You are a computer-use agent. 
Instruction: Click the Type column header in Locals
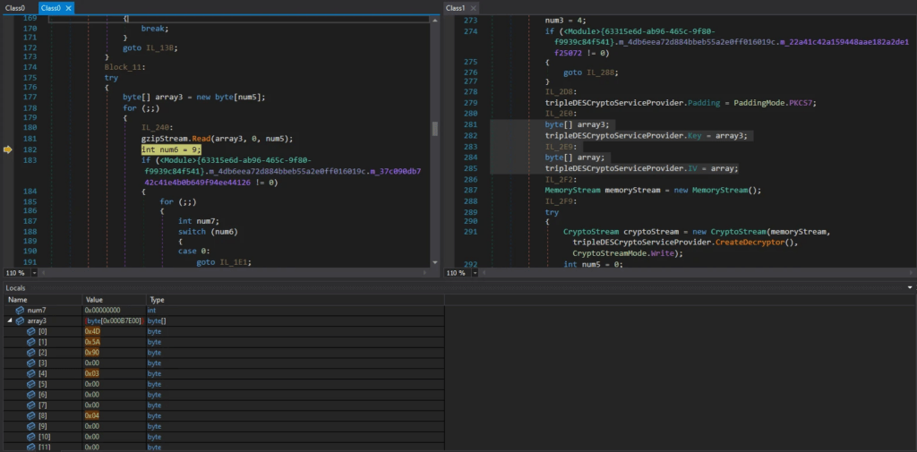[x=157, y=299]
